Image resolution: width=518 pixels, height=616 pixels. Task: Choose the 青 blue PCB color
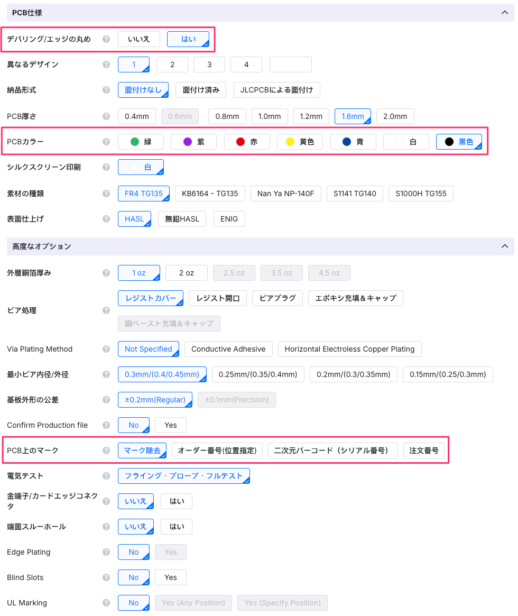pyautogui.click(x=353, y=142)
